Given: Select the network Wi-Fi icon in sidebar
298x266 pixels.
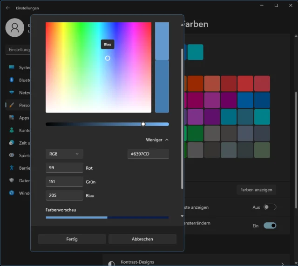Looking at the screenshot, I should [x=12, y=93].
